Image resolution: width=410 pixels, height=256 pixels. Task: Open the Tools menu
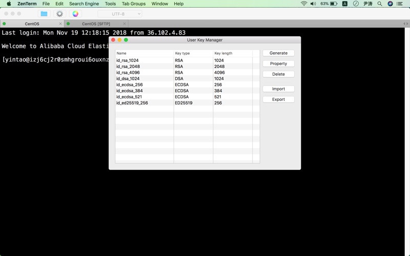click(110, 4)
